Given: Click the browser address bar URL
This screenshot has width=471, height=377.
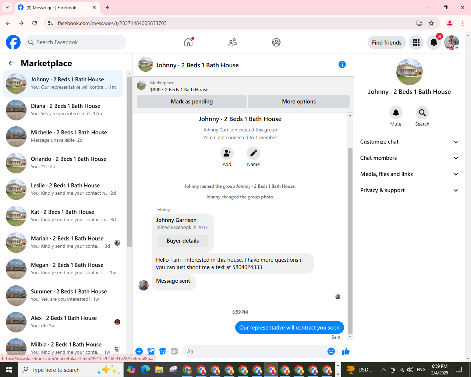Looking at the screenshot, I should pyautogui.click(x=112, y=23).
